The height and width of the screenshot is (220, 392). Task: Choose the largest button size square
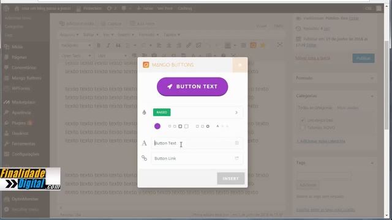[x=186, y=127]
